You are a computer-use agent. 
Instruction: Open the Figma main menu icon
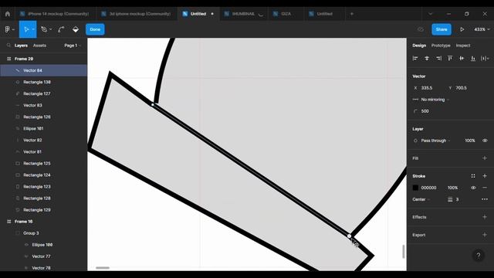[9, 29]
